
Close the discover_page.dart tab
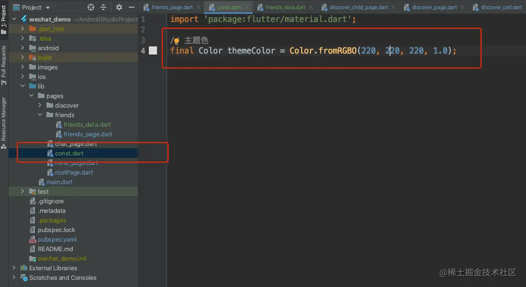pyautogui.click(x=462, y=7)
